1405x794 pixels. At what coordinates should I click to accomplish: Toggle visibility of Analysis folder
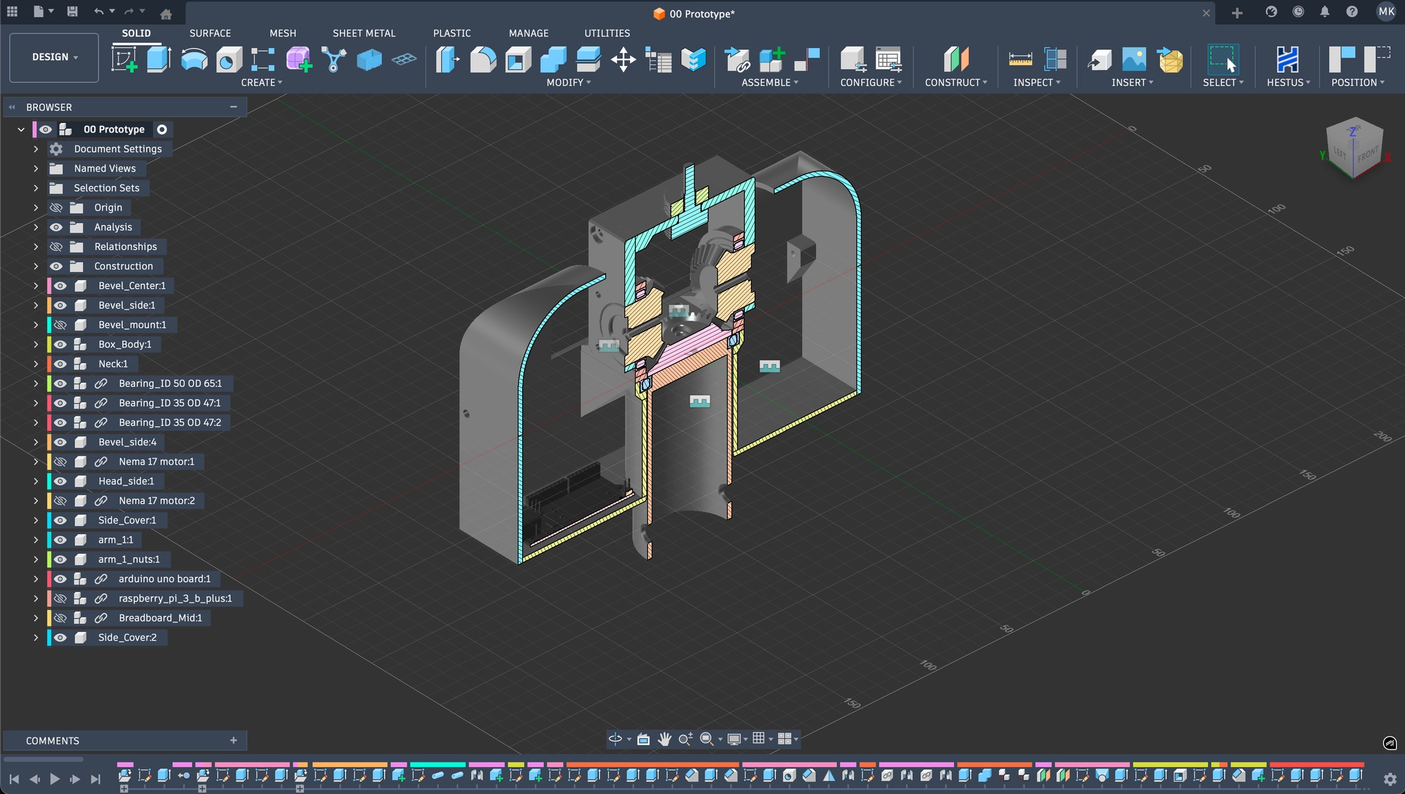pos(56,227)
